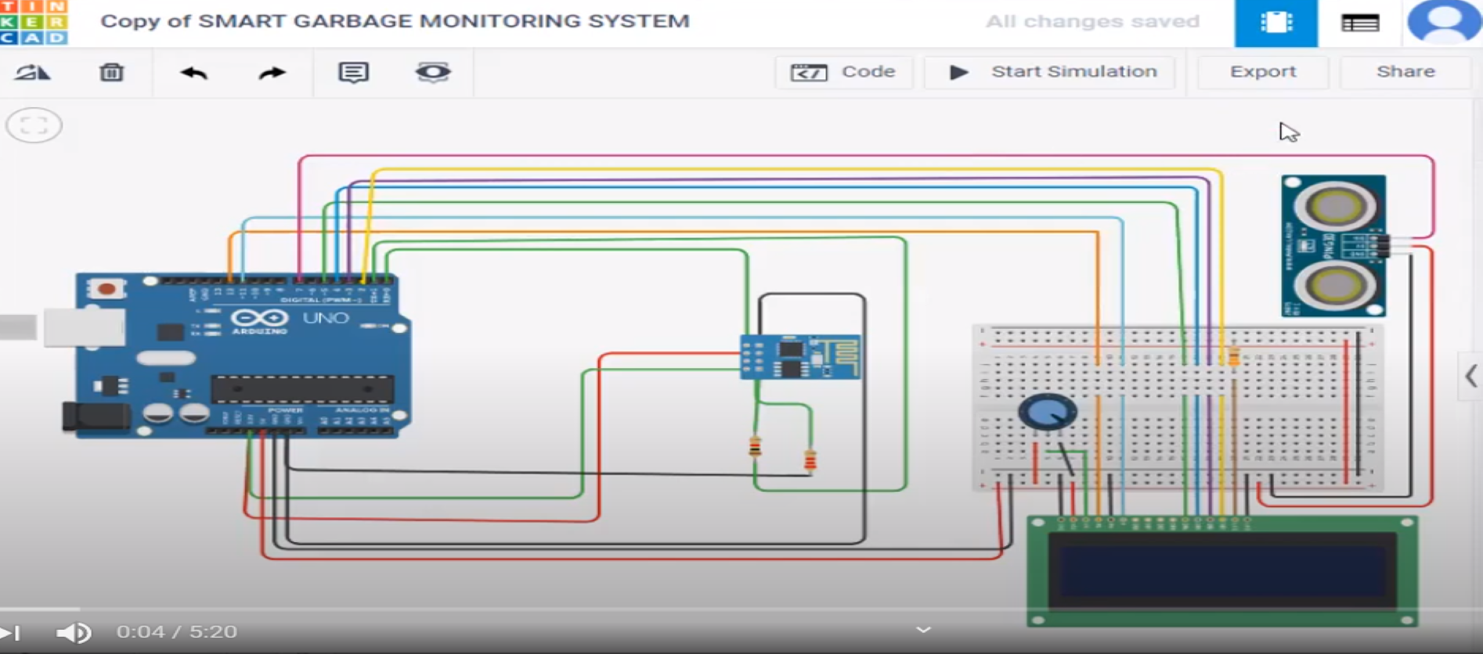
Task: Collapse the video chevron down arrow
Action: [924, 630]
